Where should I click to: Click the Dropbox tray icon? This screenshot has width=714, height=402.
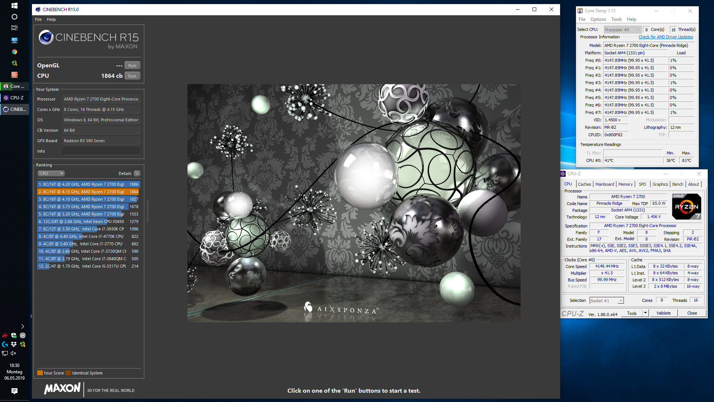point(14,344)
